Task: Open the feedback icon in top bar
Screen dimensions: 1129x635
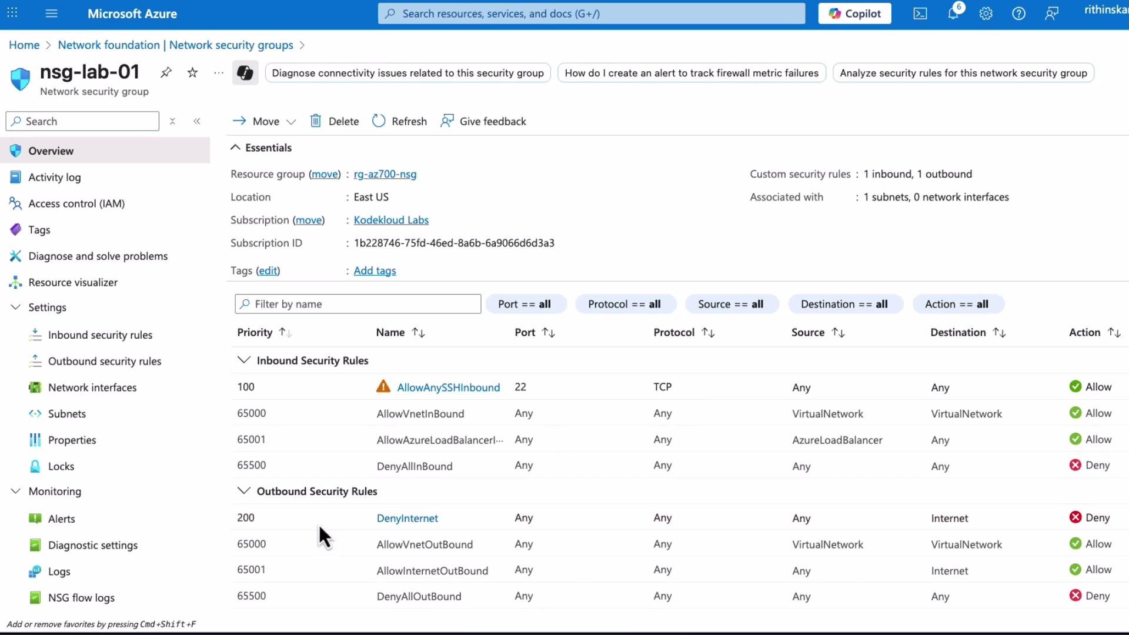Action: click(x=1052, y=14)
